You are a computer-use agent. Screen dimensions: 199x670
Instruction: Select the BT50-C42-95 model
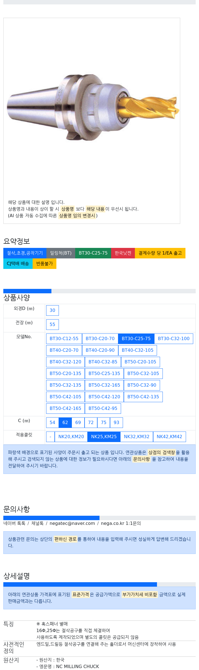[x=103, y=408]
